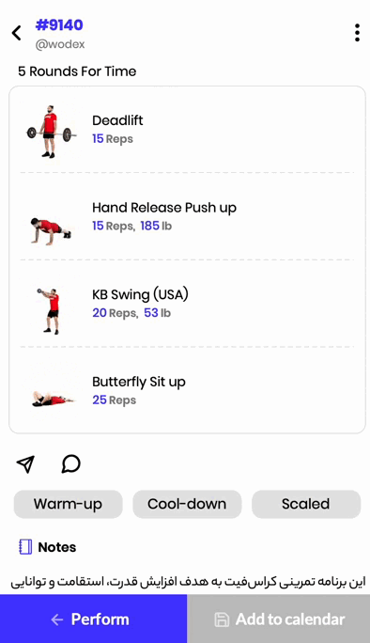Start workout with Perform button
Image resolution: width=370 pixels, height=643 pixels.
coord(93,619)
